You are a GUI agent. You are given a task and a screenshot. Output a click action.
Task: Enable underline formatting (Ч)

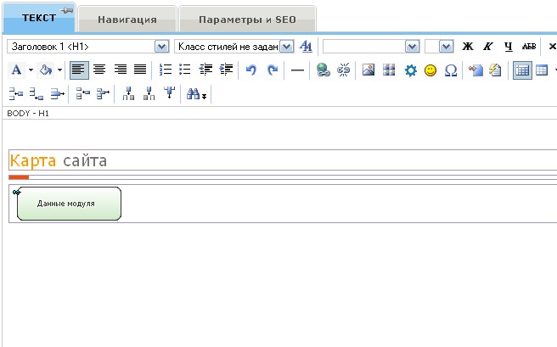(508, 47)
